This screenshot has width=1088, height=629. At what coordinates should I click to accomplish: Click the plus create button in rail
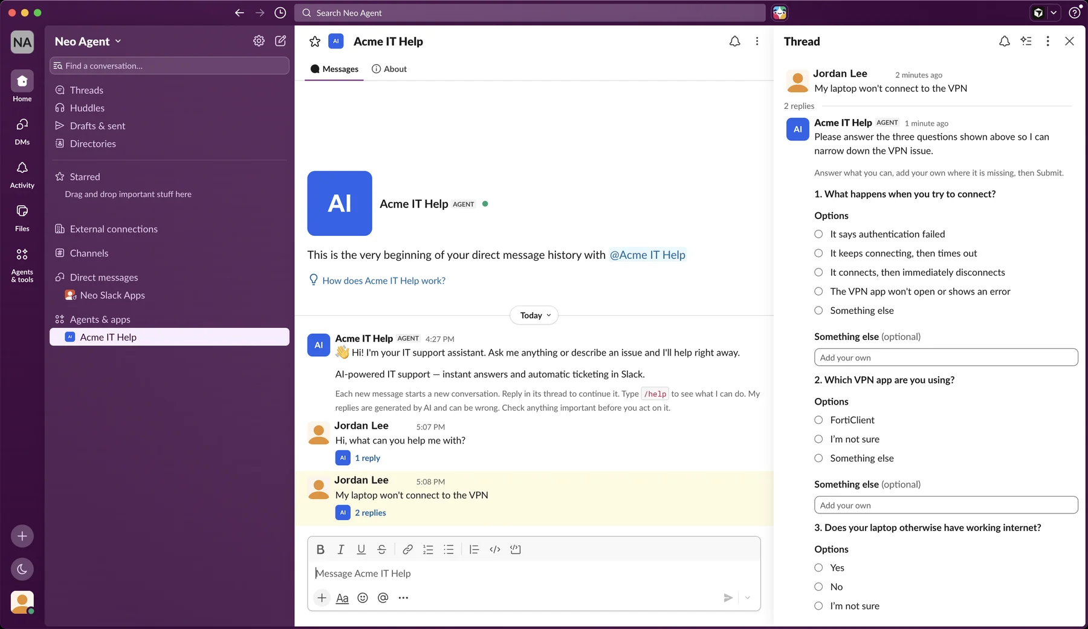pyautogui.click(x=22, y=536)
